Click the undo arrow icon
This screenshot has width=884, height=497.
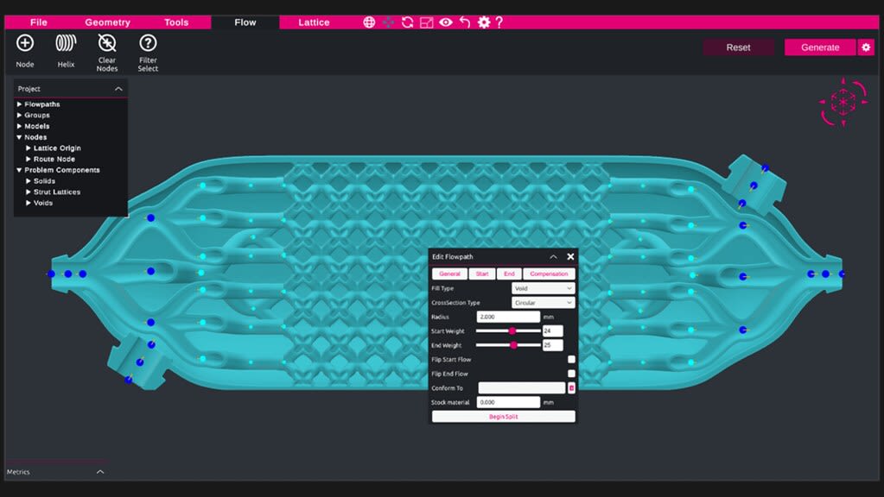465,22
